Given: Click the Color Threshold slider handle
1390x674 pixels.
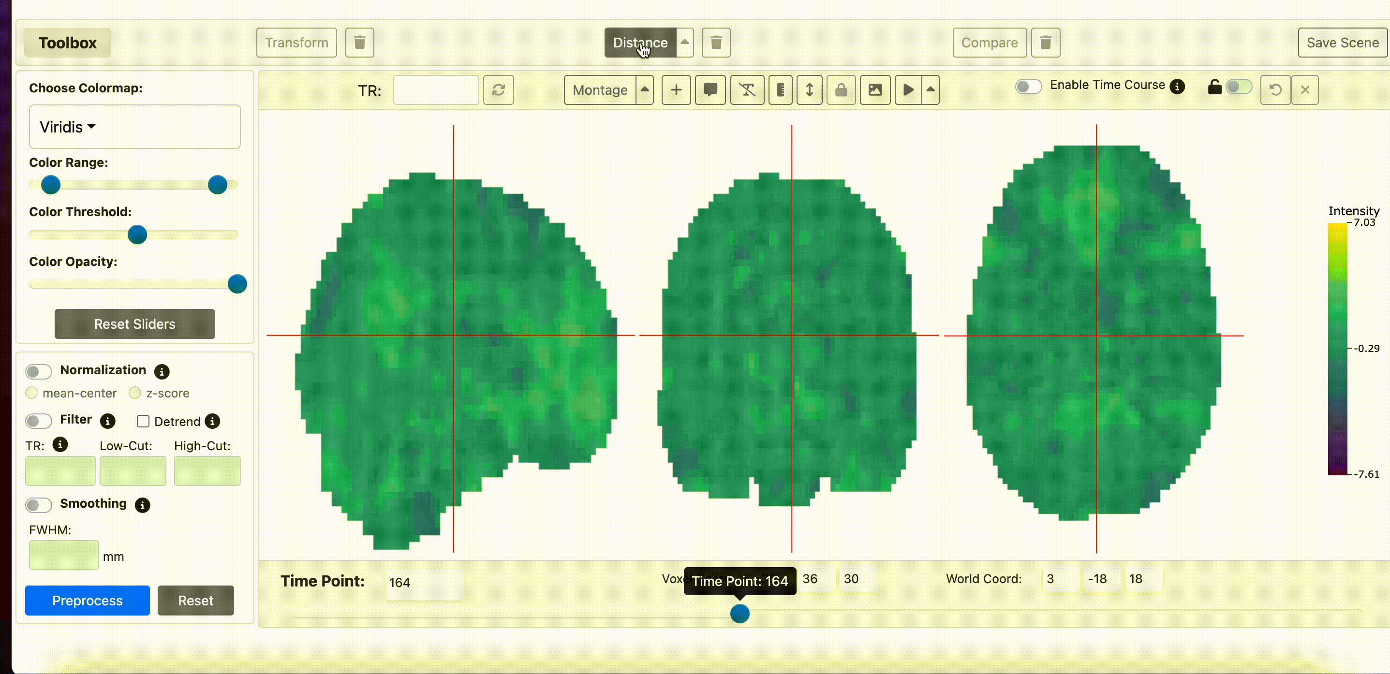Looking at the screenshot, I should click(x=137, y=235).
